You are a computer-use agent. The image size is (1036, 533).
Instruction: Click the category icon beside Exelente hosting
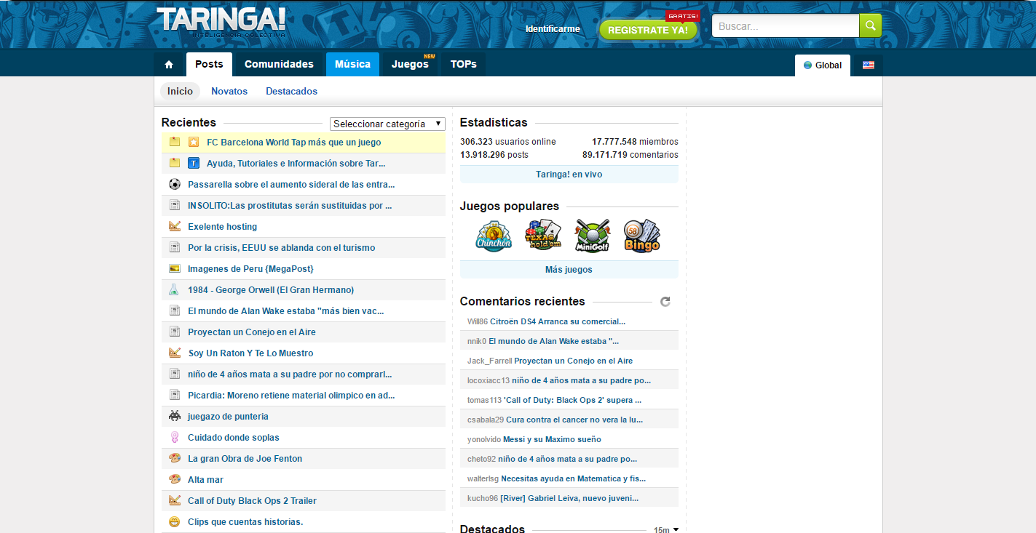[x=175, y=226]
